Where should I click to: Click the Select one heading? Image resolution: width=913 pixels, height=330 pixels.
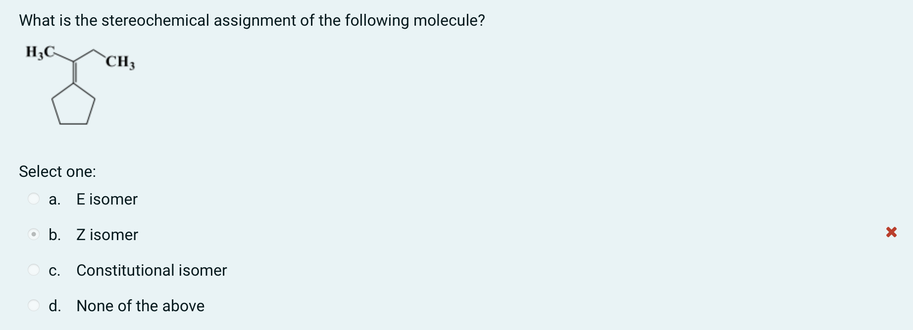57,171
